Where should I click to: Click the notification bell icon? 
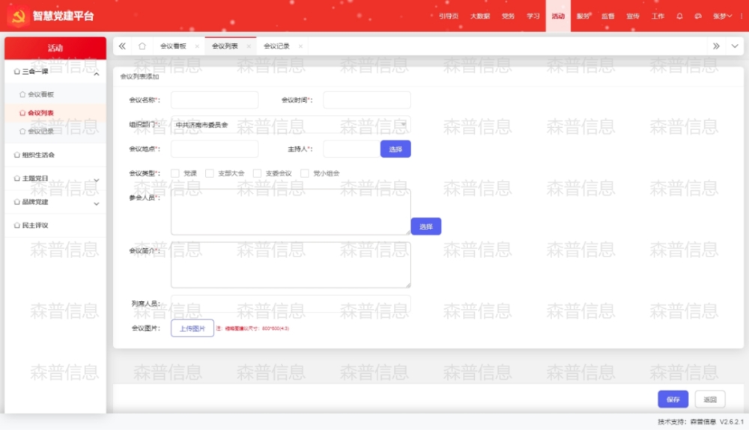(679, 16)
